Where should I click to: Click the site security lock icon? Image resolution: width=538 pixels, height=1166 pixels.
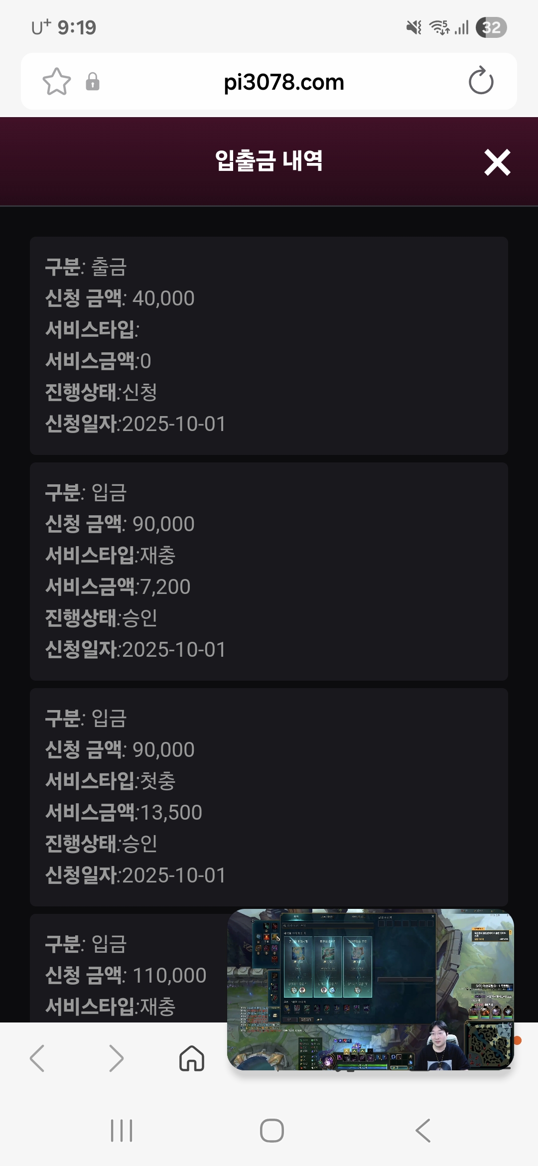(93, 81)
